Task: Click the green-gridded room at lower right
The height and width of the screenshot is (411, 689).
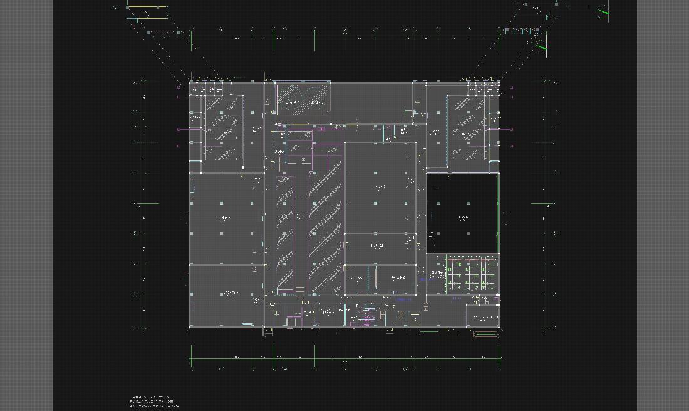Action: (x=471, y=274)
